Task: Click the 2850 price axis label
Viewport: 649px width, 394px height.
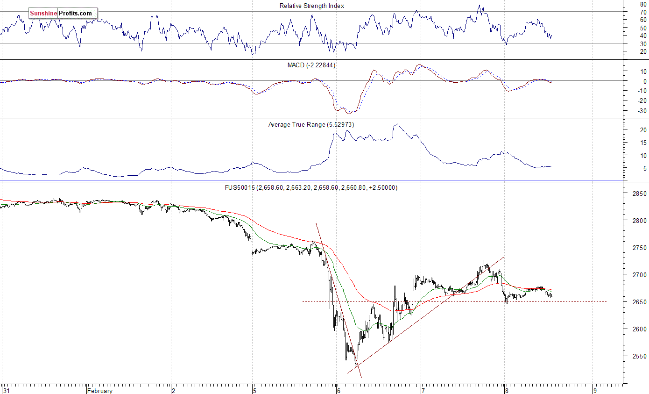Action: (639, 193)
